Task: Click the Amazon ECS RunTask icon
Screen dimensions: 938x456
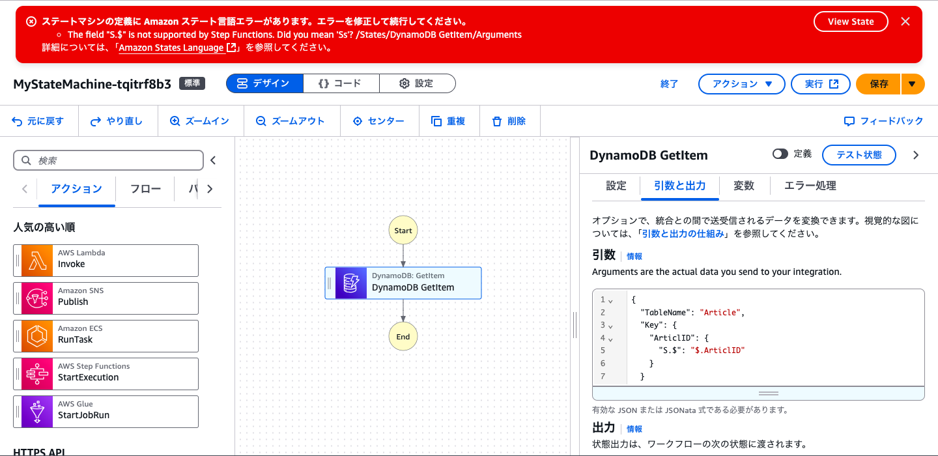Action: [37, 336]
